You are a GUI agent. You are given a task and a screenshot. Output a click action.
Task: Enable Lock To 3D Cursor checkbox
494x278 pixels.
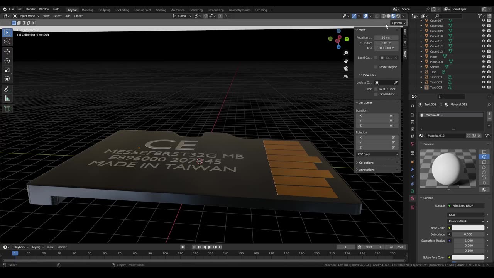pos(376,89)
